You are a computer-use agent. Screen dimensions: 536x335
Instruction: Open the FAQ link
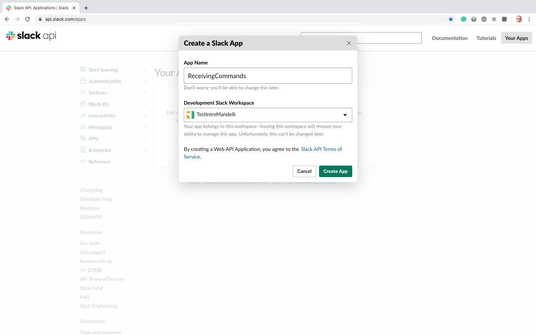[85, 297]
